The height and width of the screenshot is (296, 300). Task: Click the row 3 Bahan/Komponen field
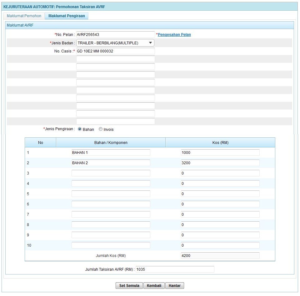111,173
